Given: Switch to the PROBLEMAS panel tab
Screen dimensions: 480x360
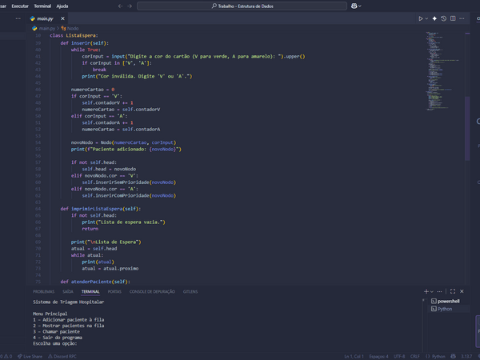Looking at the screenshot, I should click(44, 292).
